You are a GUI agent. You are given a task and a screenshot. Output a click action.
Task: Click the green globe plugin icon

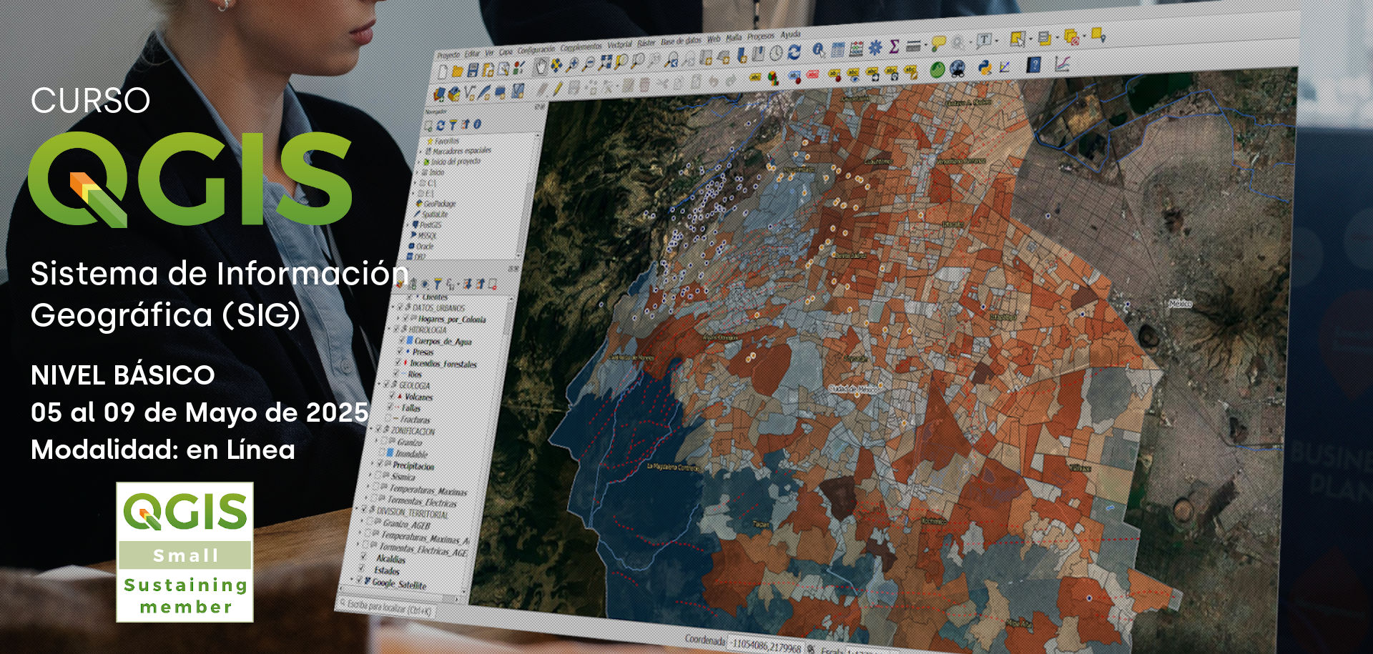[937, 69]
